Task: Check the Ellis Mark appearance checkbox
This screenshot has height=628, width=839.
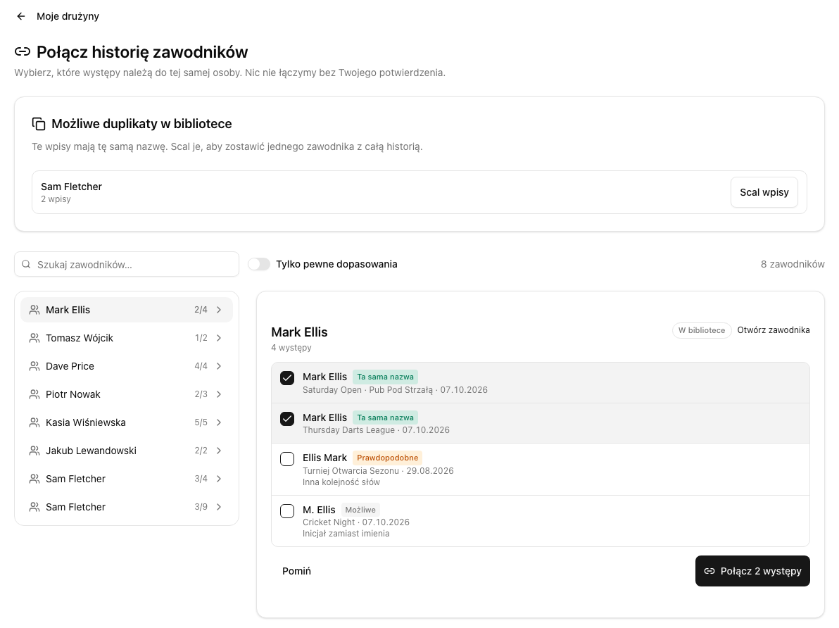Action: tap(287, 459)
